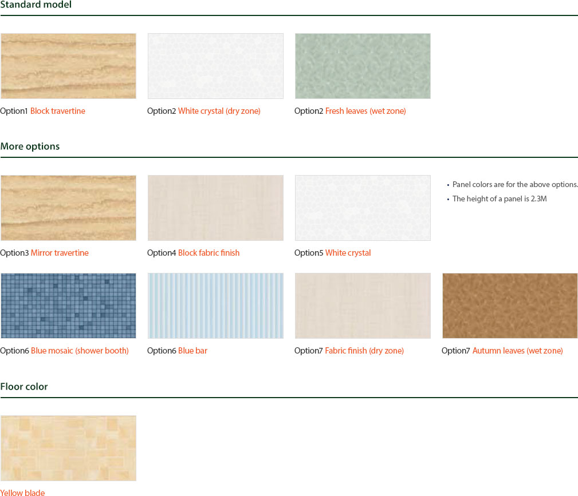Click the 'Yellow blade' label text
Screen dimensions: 578x496
point(22,493)
